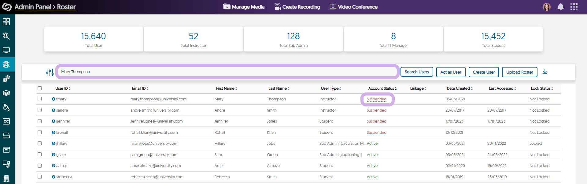Go to Video Conference in top menu

click(x=353, y=7)
